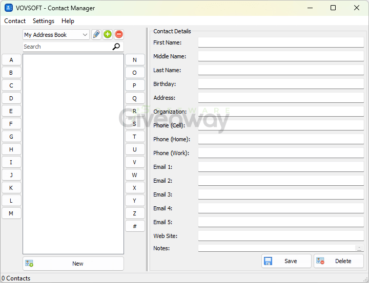Click into the First Name field
The image size is (369, 283).
tap(281, 42)
